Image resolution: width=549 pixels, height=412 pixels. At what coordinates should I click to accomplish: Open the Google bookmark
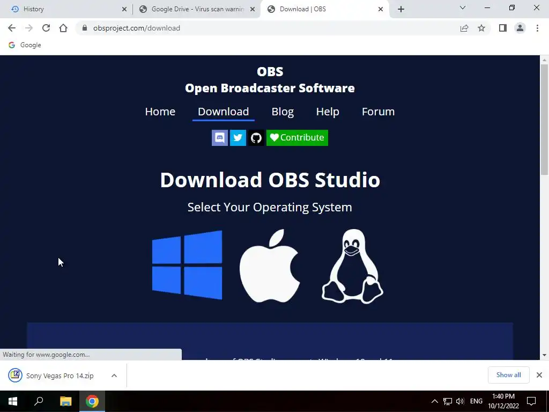click(x=25, y=45)
